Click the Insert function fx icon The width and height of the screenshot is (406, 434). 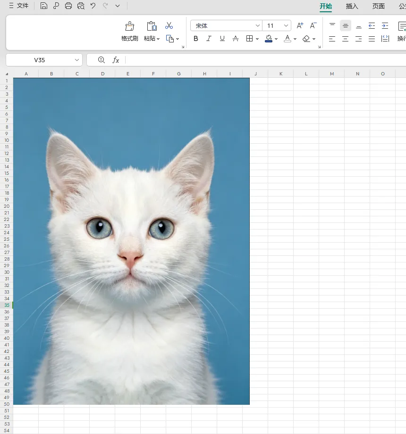116,60
